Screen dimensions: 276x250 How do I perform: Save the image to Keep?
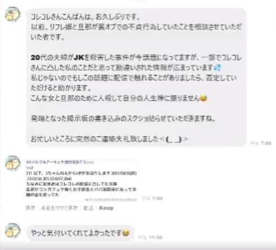coord(106,208)
